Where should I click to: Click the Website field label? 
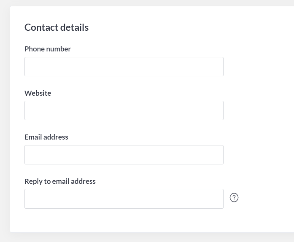click(38, 93)
